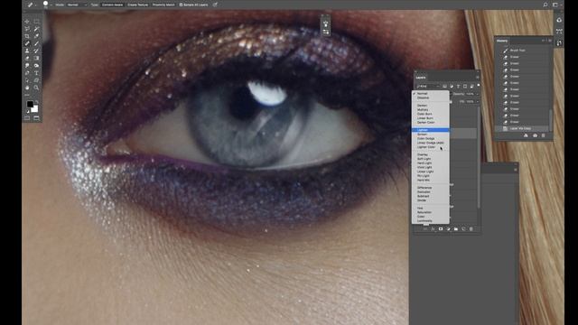Create new document from state in History
Viewport: 578px width, 325px height.
pyautogui.click(x=526, y=135)
